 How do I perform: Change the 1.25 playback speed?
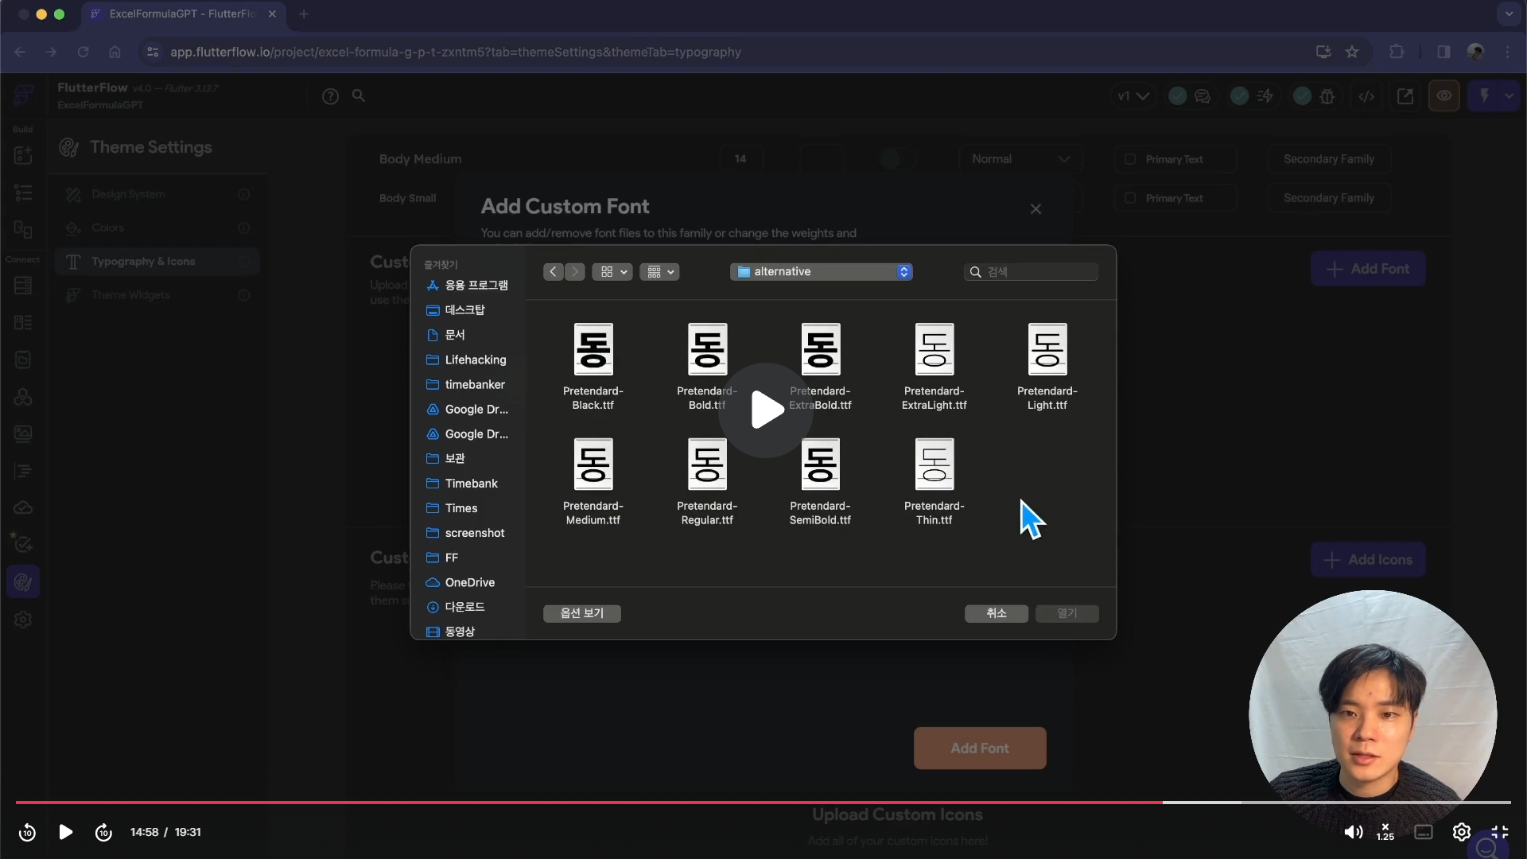point(1385,832)
